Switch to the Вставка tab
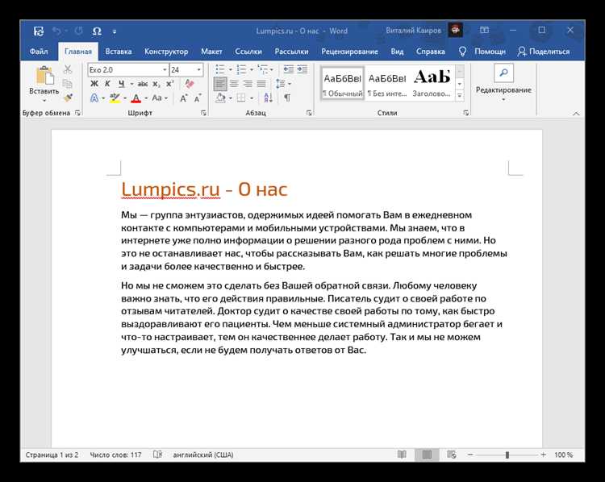605x482 pixels. coord(118,52)
